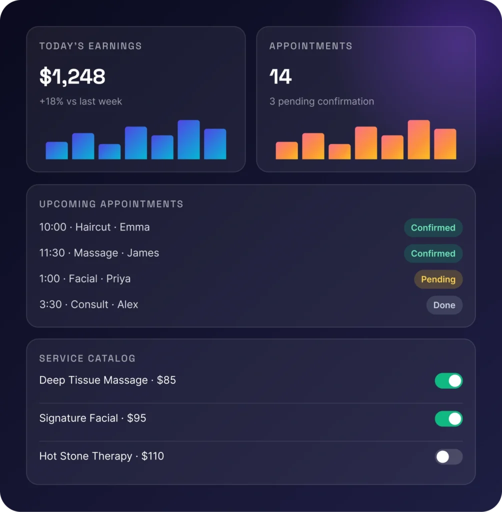502x512 pixels.
Task: Click the tallest orange bar in appointments chart
Action: click(418, 140)
